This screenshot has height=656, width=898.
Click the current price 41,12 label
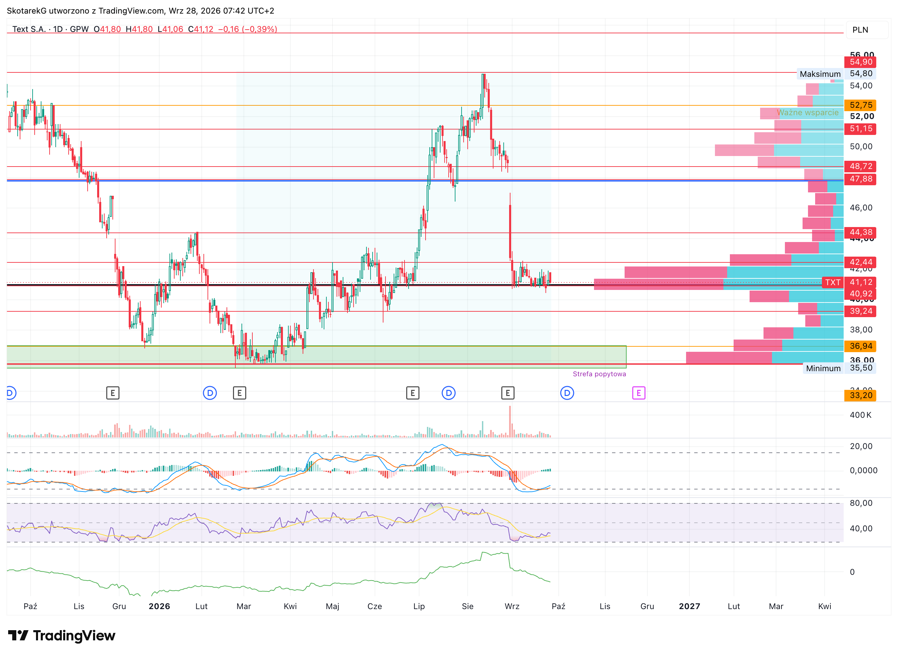pos(860,282)
